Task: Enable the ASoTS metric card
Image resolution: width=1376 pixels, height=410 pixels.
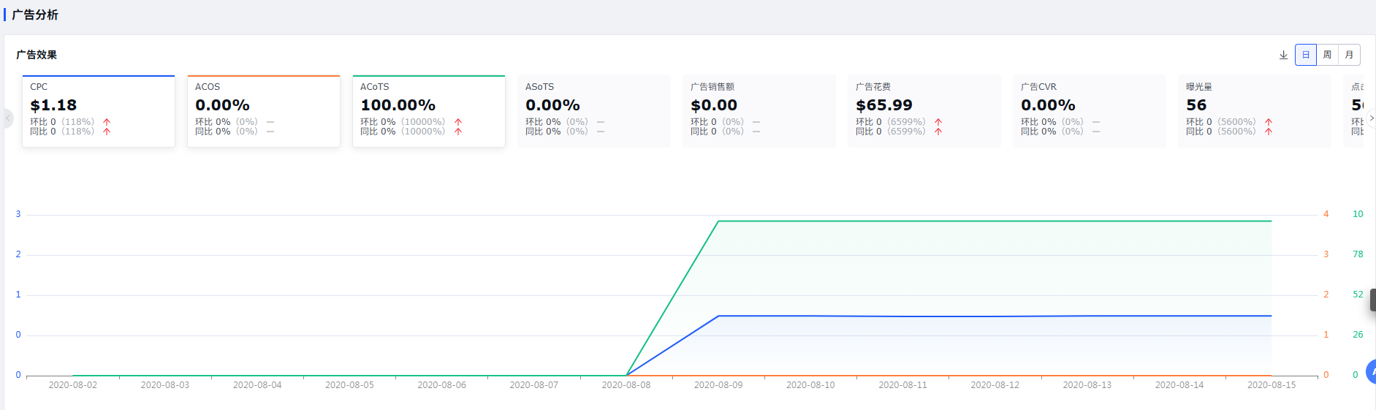Action: [x=594, y=111]
